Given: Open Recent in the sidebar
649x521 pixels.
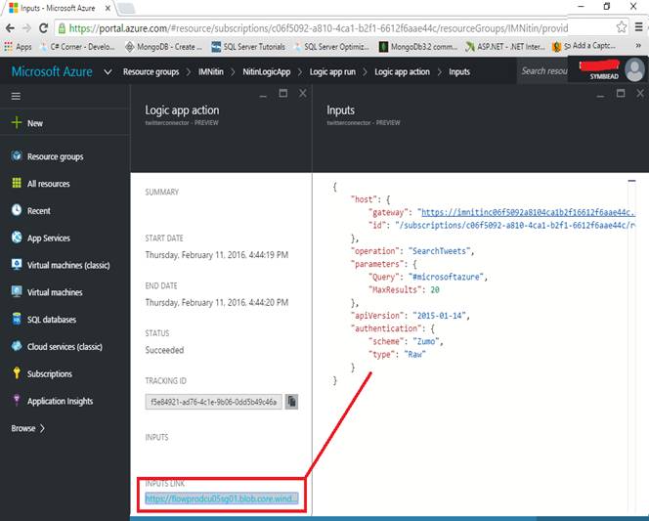Looking at the screenshot, I should point(30,210).
